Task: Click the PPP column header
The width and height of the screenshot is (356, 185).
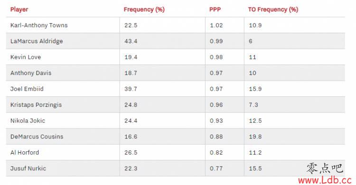Action: 215,9
